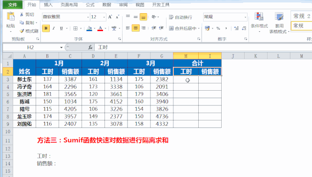Expand the Name Box dropdown arrow
Image resolution: width=312 pixels, height=177 pixels.
click(62, 47)
